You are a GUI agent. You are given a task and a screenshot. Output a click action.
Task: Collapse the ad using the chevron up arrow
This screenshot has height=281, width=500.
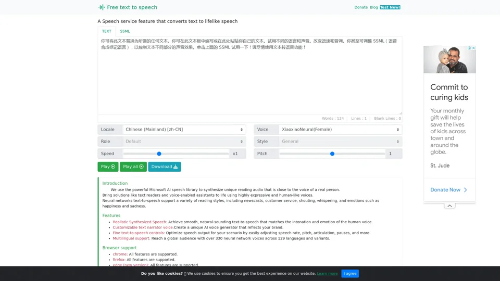[x=449, y=206]
